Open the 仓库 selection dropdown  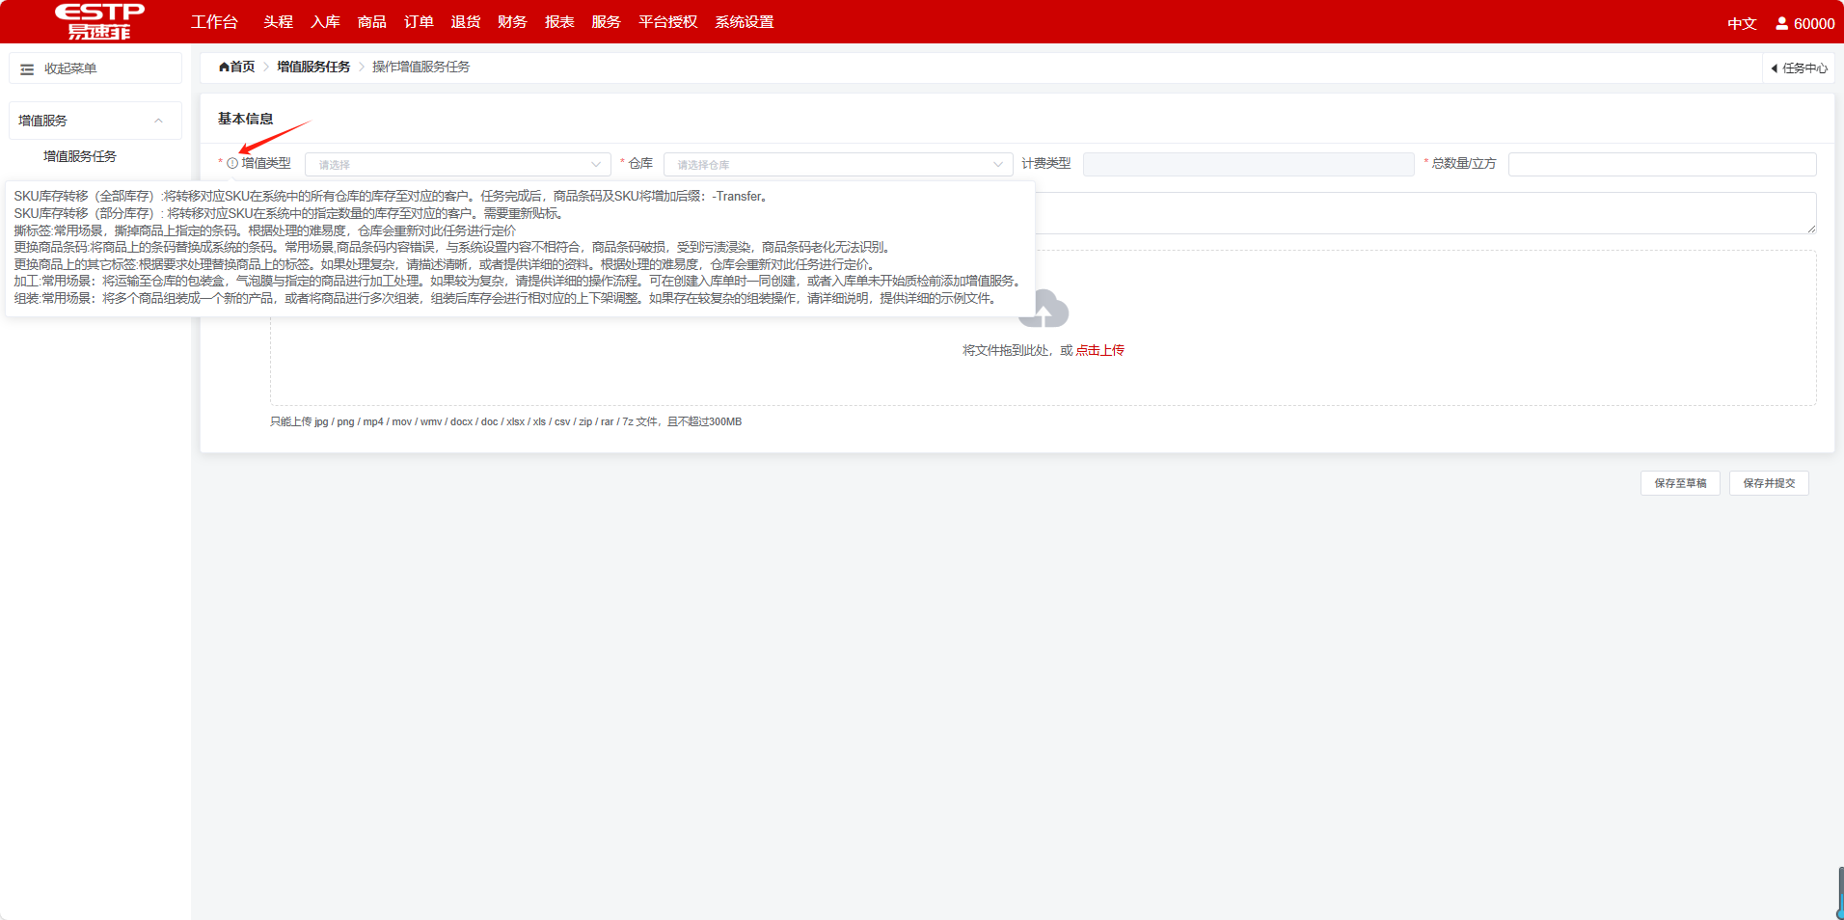point(837,165)
